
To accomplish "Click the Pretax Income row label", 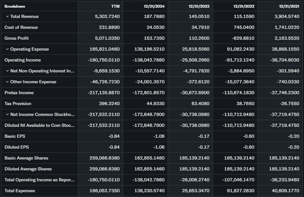I will coord(19,93).
